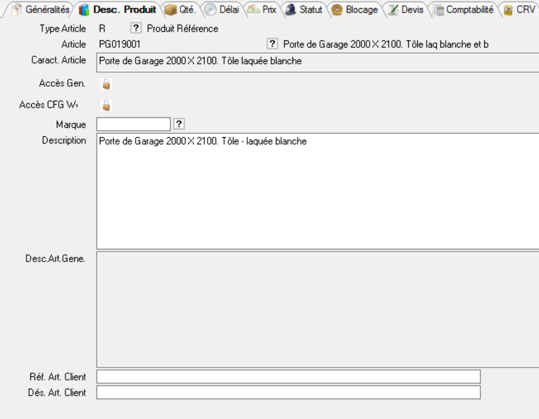The image size is (539, 419).
Task: Focus the Marque input box
Action: 134,124
